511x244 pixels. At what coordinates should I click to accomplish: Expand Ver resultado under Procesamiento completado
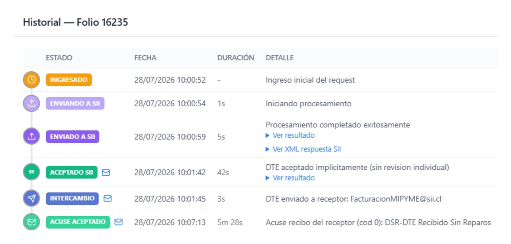coord(290,135)
